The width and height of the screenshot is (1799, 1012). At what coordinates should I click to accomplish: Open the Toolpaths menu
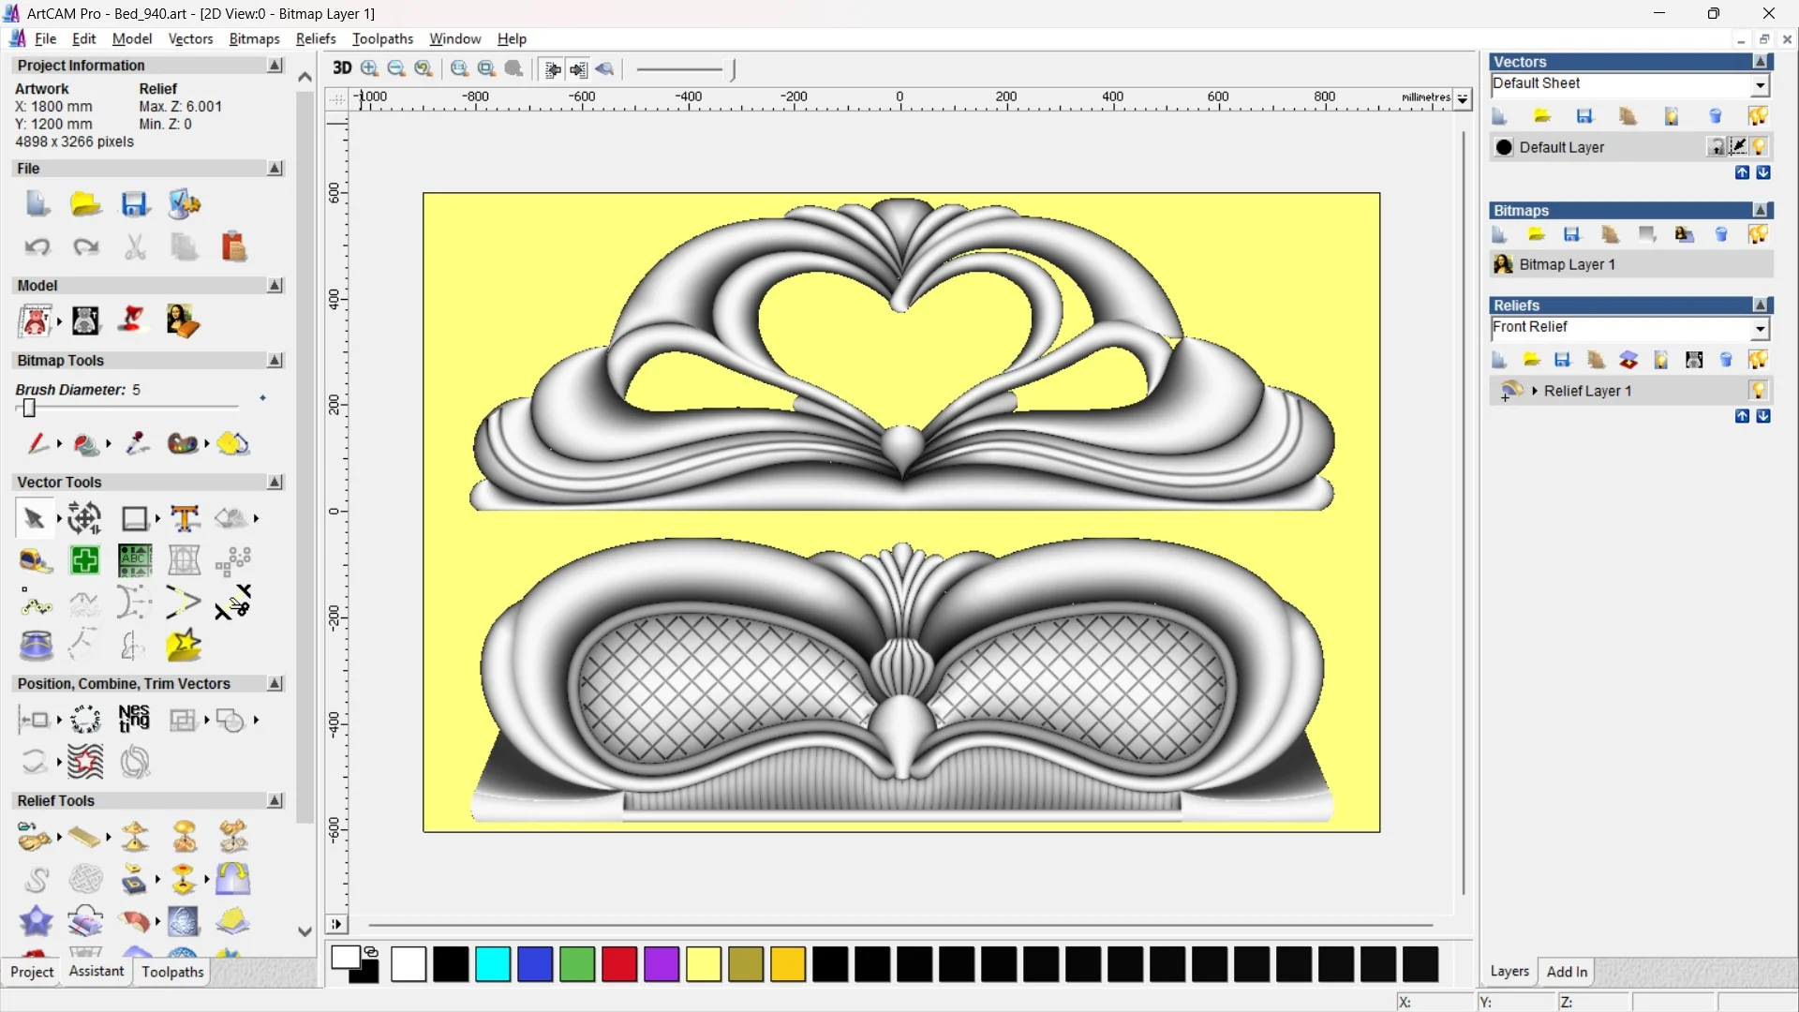click(382, 38)
